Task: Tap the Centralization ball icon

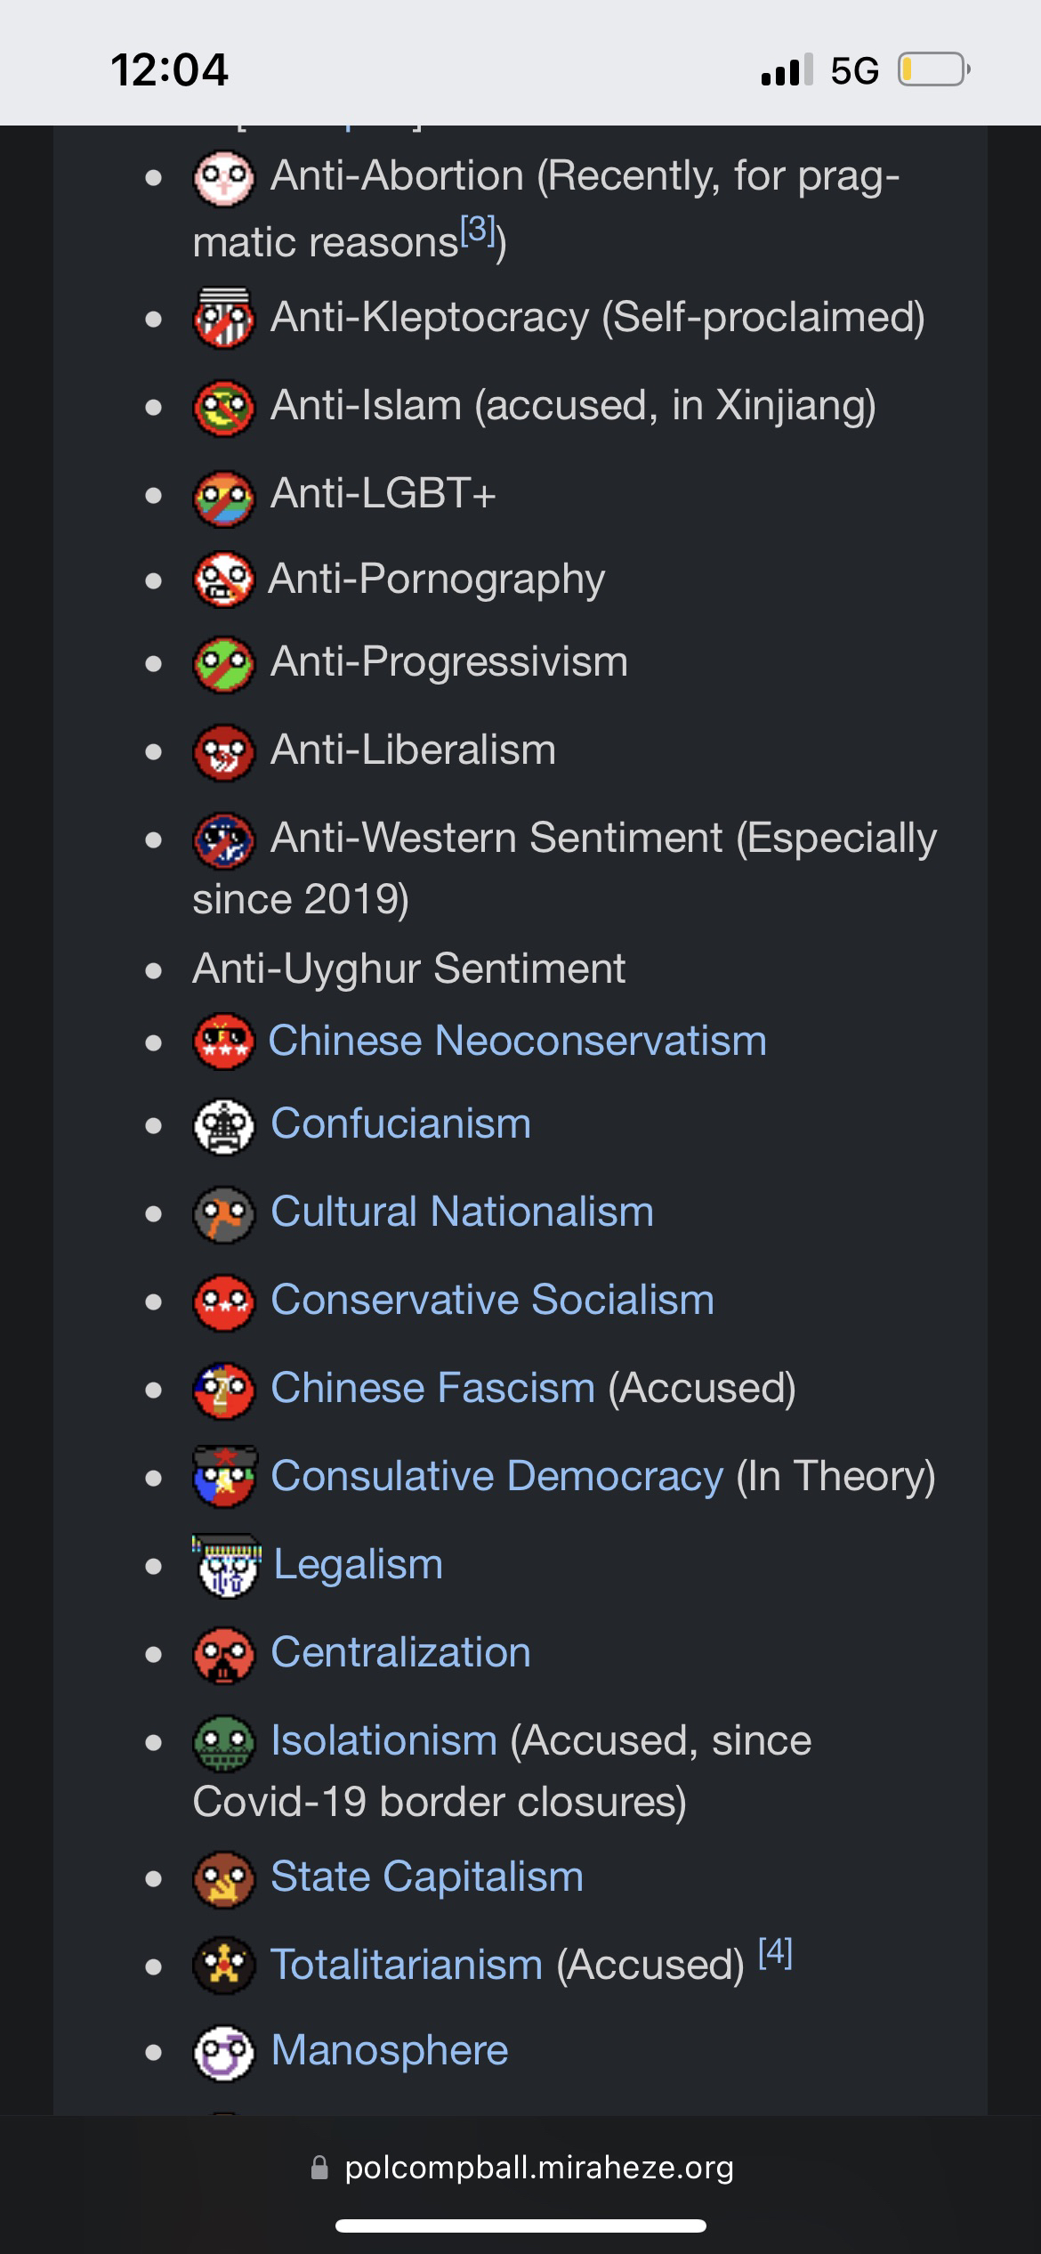Action: pos(224,1655)
